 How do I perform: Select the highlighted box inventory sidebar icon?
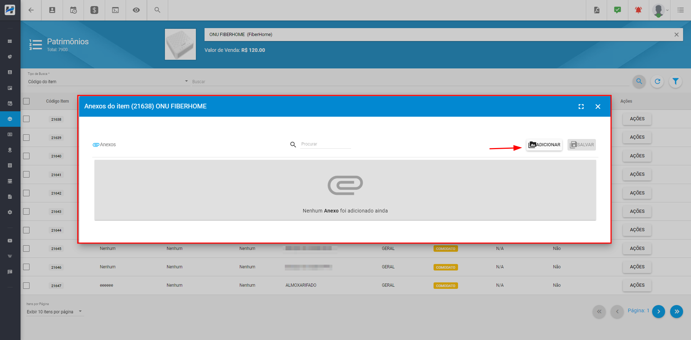click(10, 119)
